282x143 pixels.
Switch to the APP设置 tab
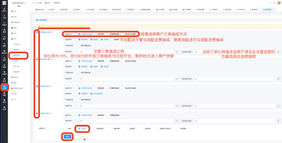[x=160, y=10]
